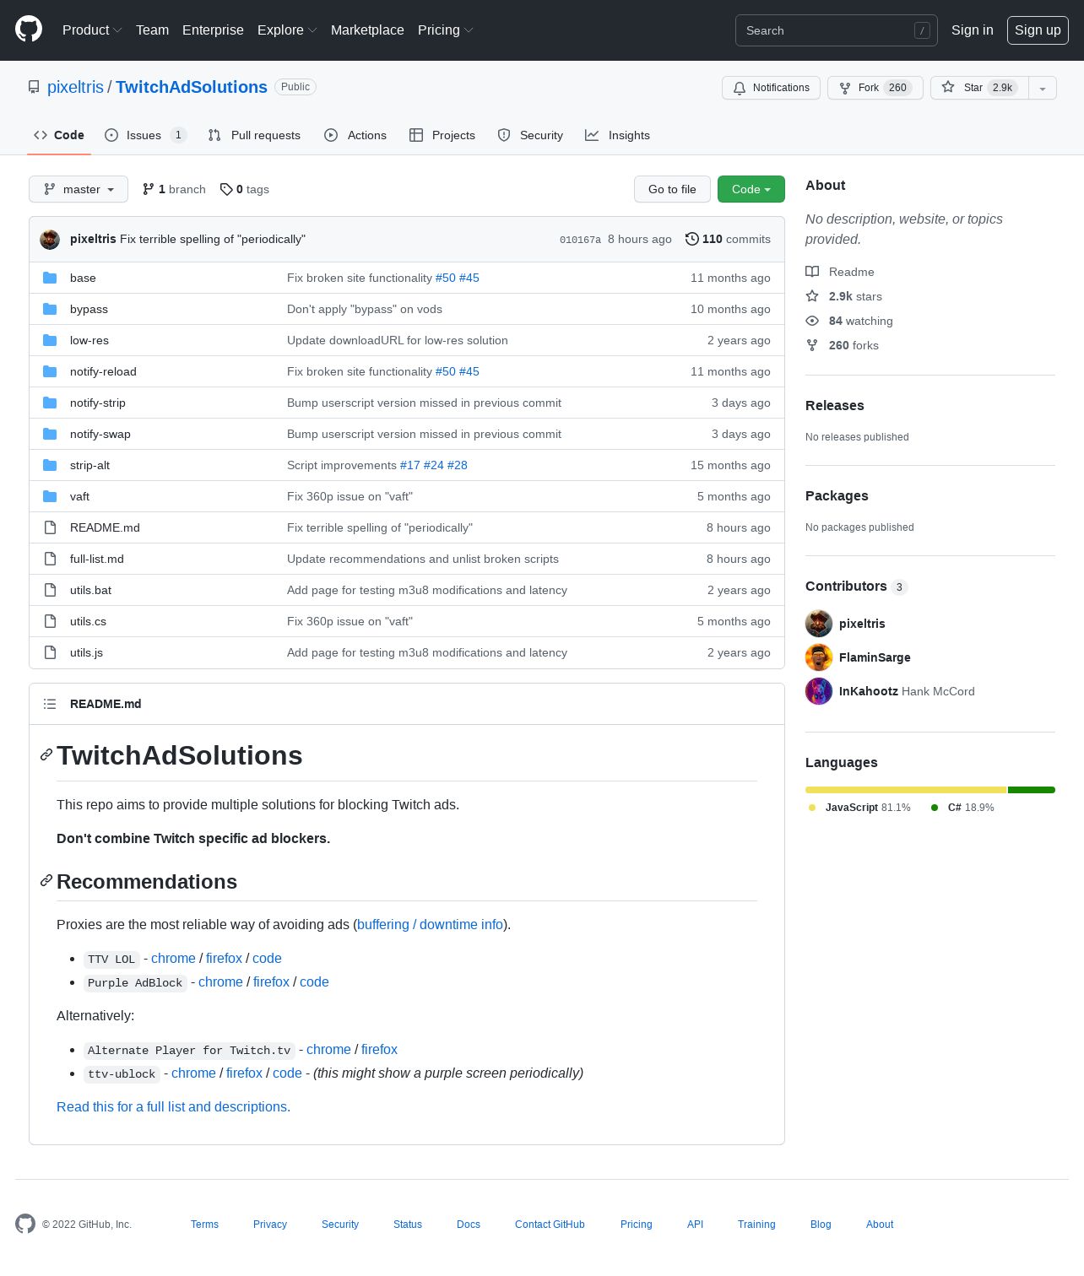Open the notify-strip folder
Screen dimensions: 1084x1276
tap(98, 403)
